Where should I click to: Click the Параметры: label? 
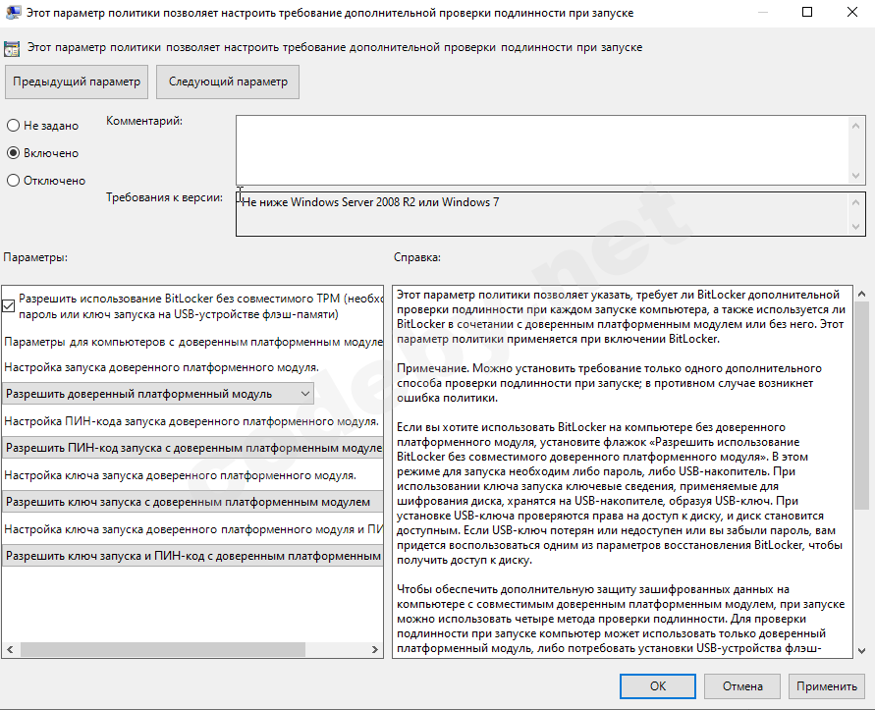pos(35,258)
